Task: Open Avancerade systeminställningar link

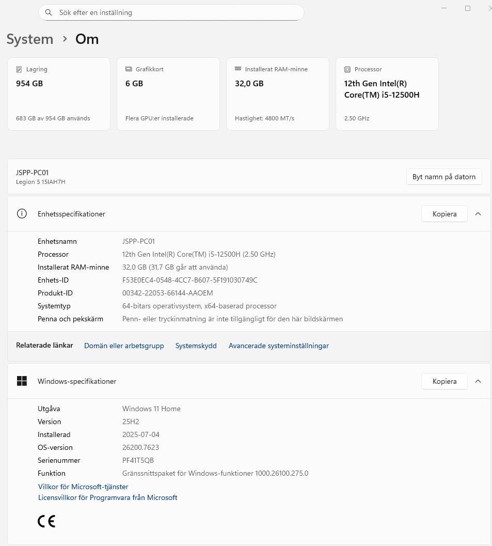Action: 279,346
